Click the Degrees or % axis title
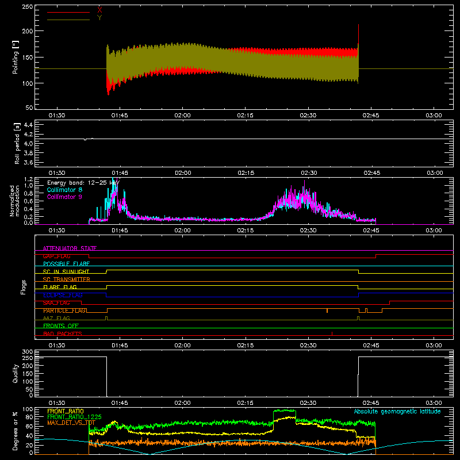The width and height of the screenshot is (460, 460). coord(16,431)
